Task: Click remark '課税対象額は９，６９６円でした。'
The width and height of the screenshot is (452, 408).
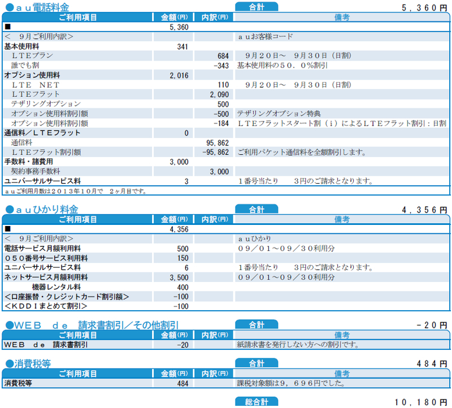Action: click(291, 383)
